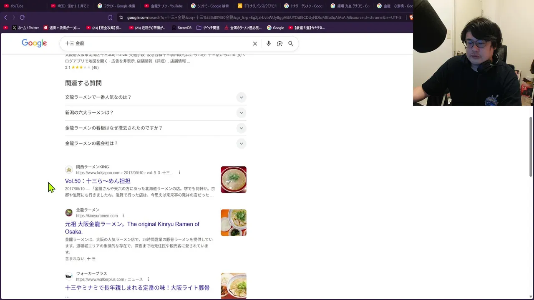Start voice search with the microphone icon
534x300 pixels.
(x=269, y=43)
